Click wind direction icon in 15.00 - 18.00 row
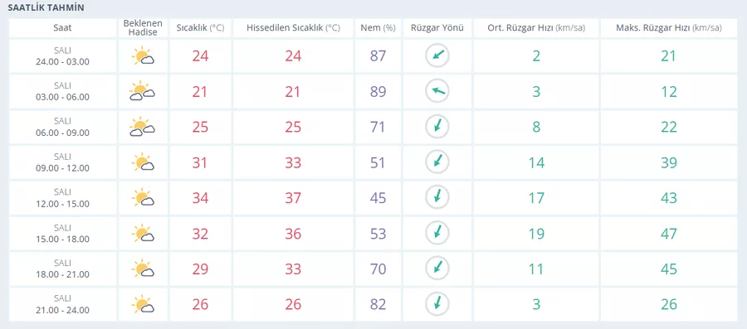Image resolution: width=747 pixels, height=329 pixels. tap(437, 233)
